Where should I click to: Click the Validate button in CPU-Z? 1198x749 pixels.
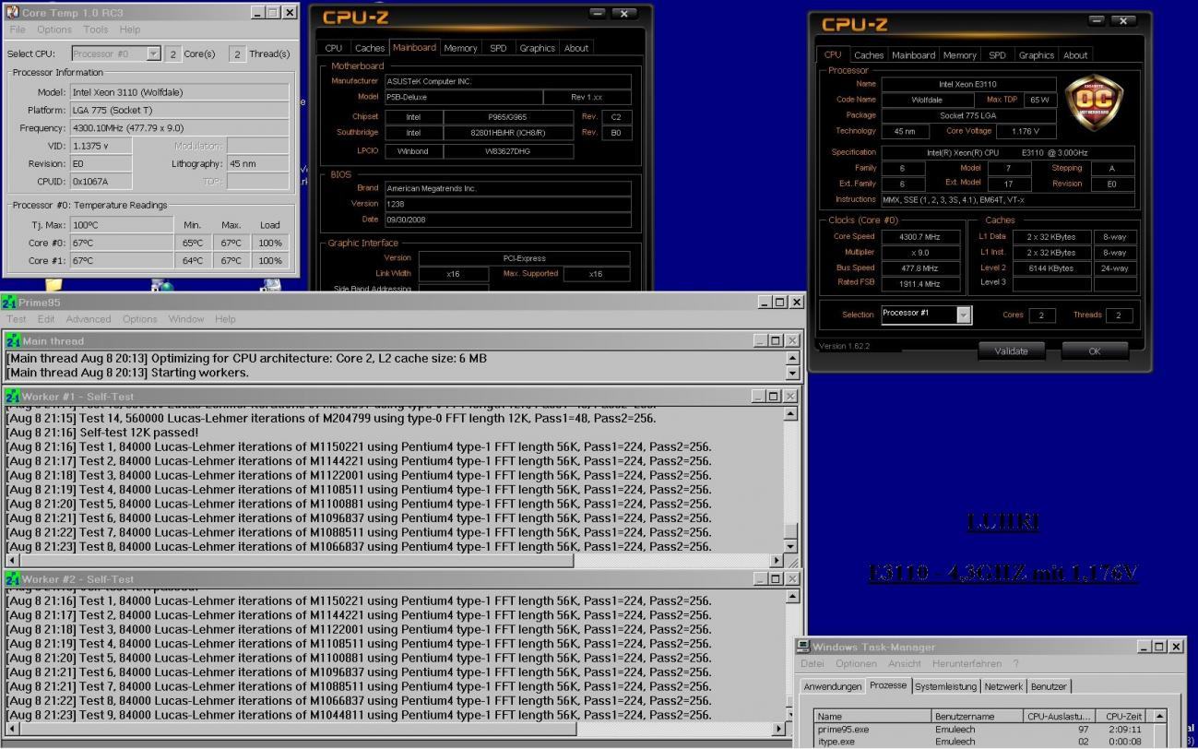point(1013,351)
